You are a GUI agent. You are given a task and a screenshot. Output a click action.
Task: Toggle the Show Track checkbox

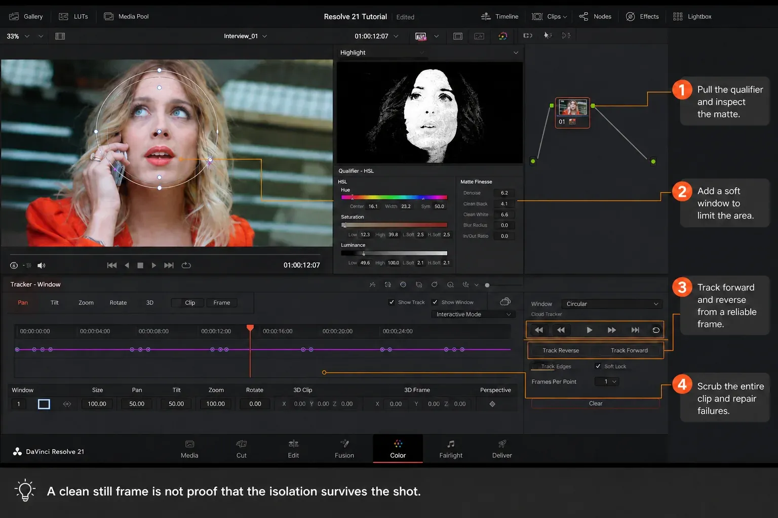[x=392, y=302]
